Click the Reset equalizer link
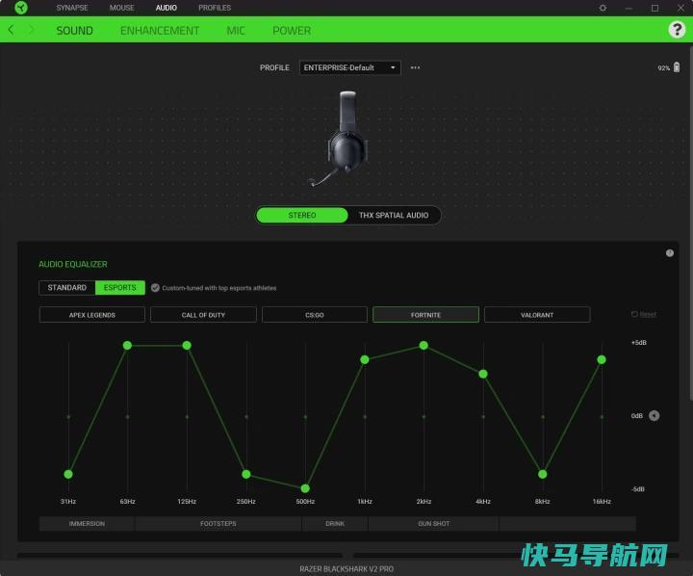Viewport: 693px width, 576px height. pyautogui.click(x=644, y=315)
